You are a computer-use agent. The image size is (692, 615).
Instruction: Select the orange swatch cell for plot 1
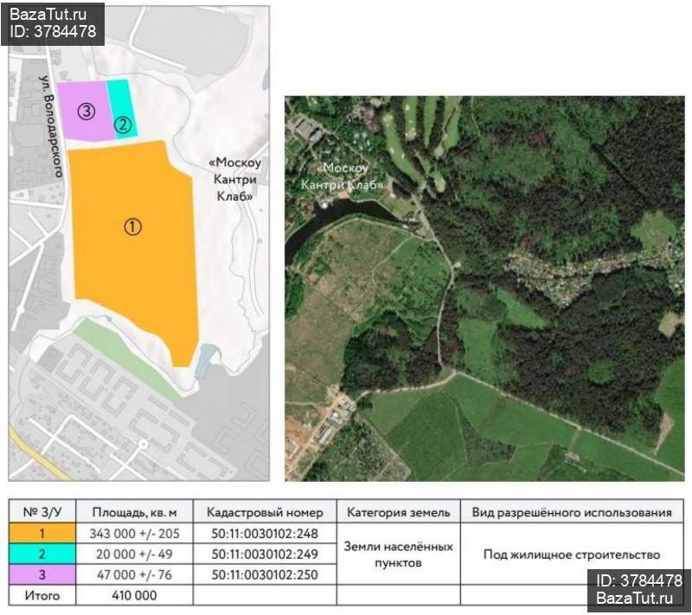[42, 534]
